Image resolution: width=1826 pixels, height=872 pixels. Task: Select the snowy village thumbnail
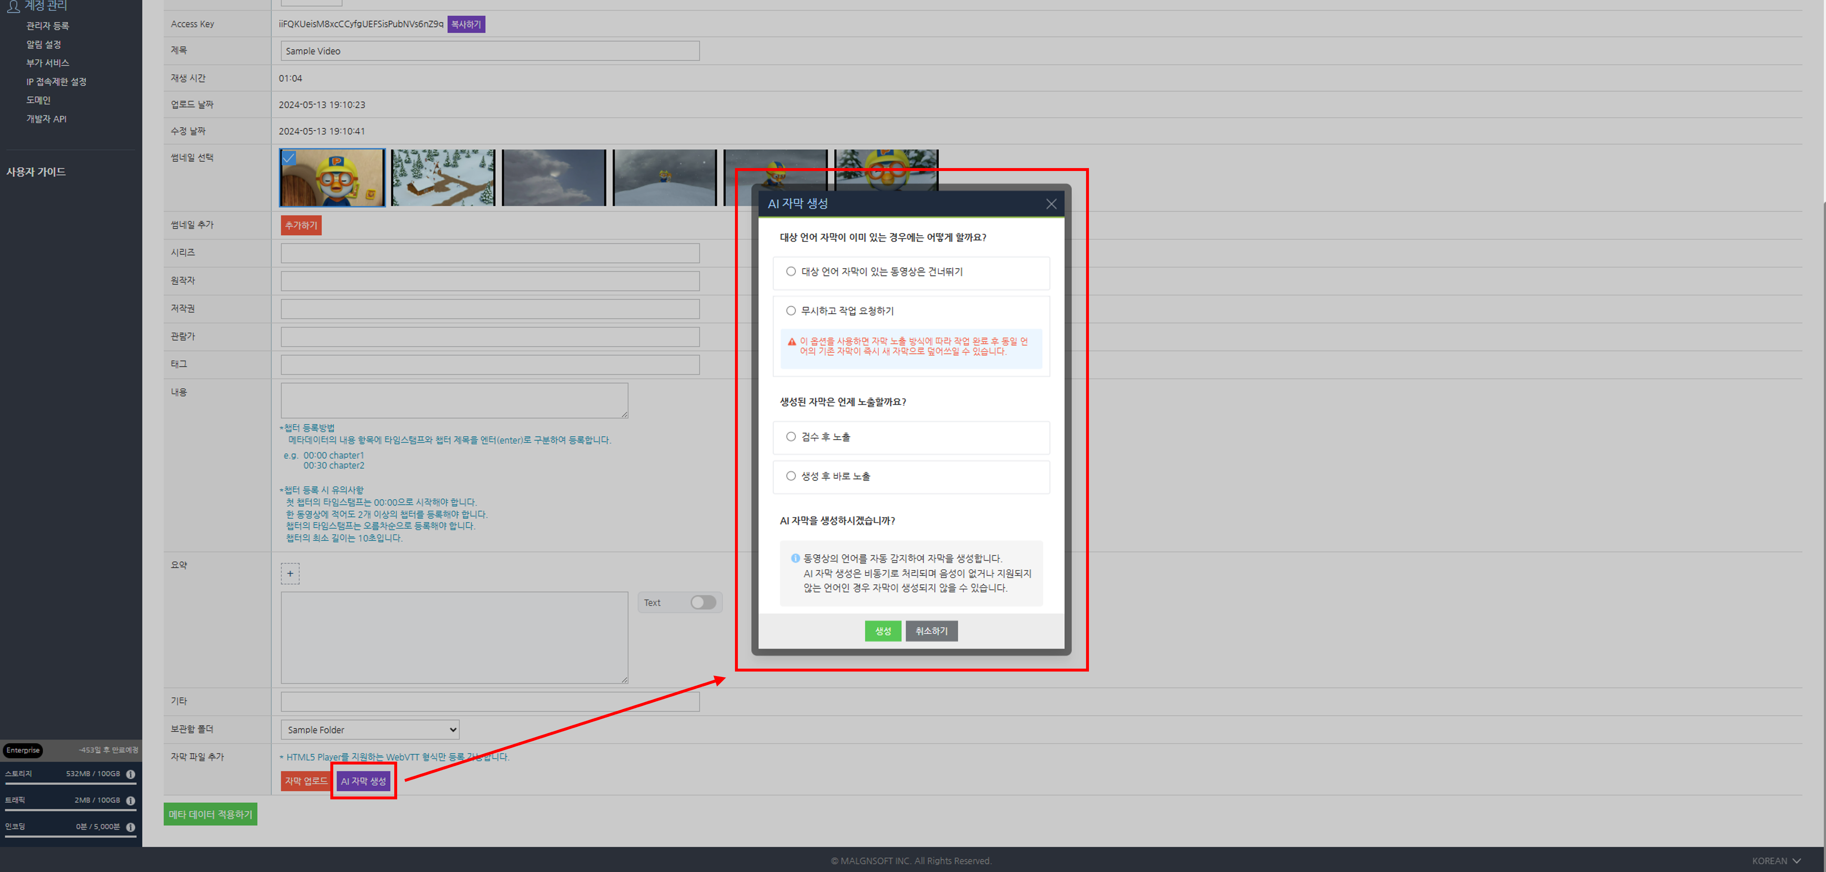[443, 178]
